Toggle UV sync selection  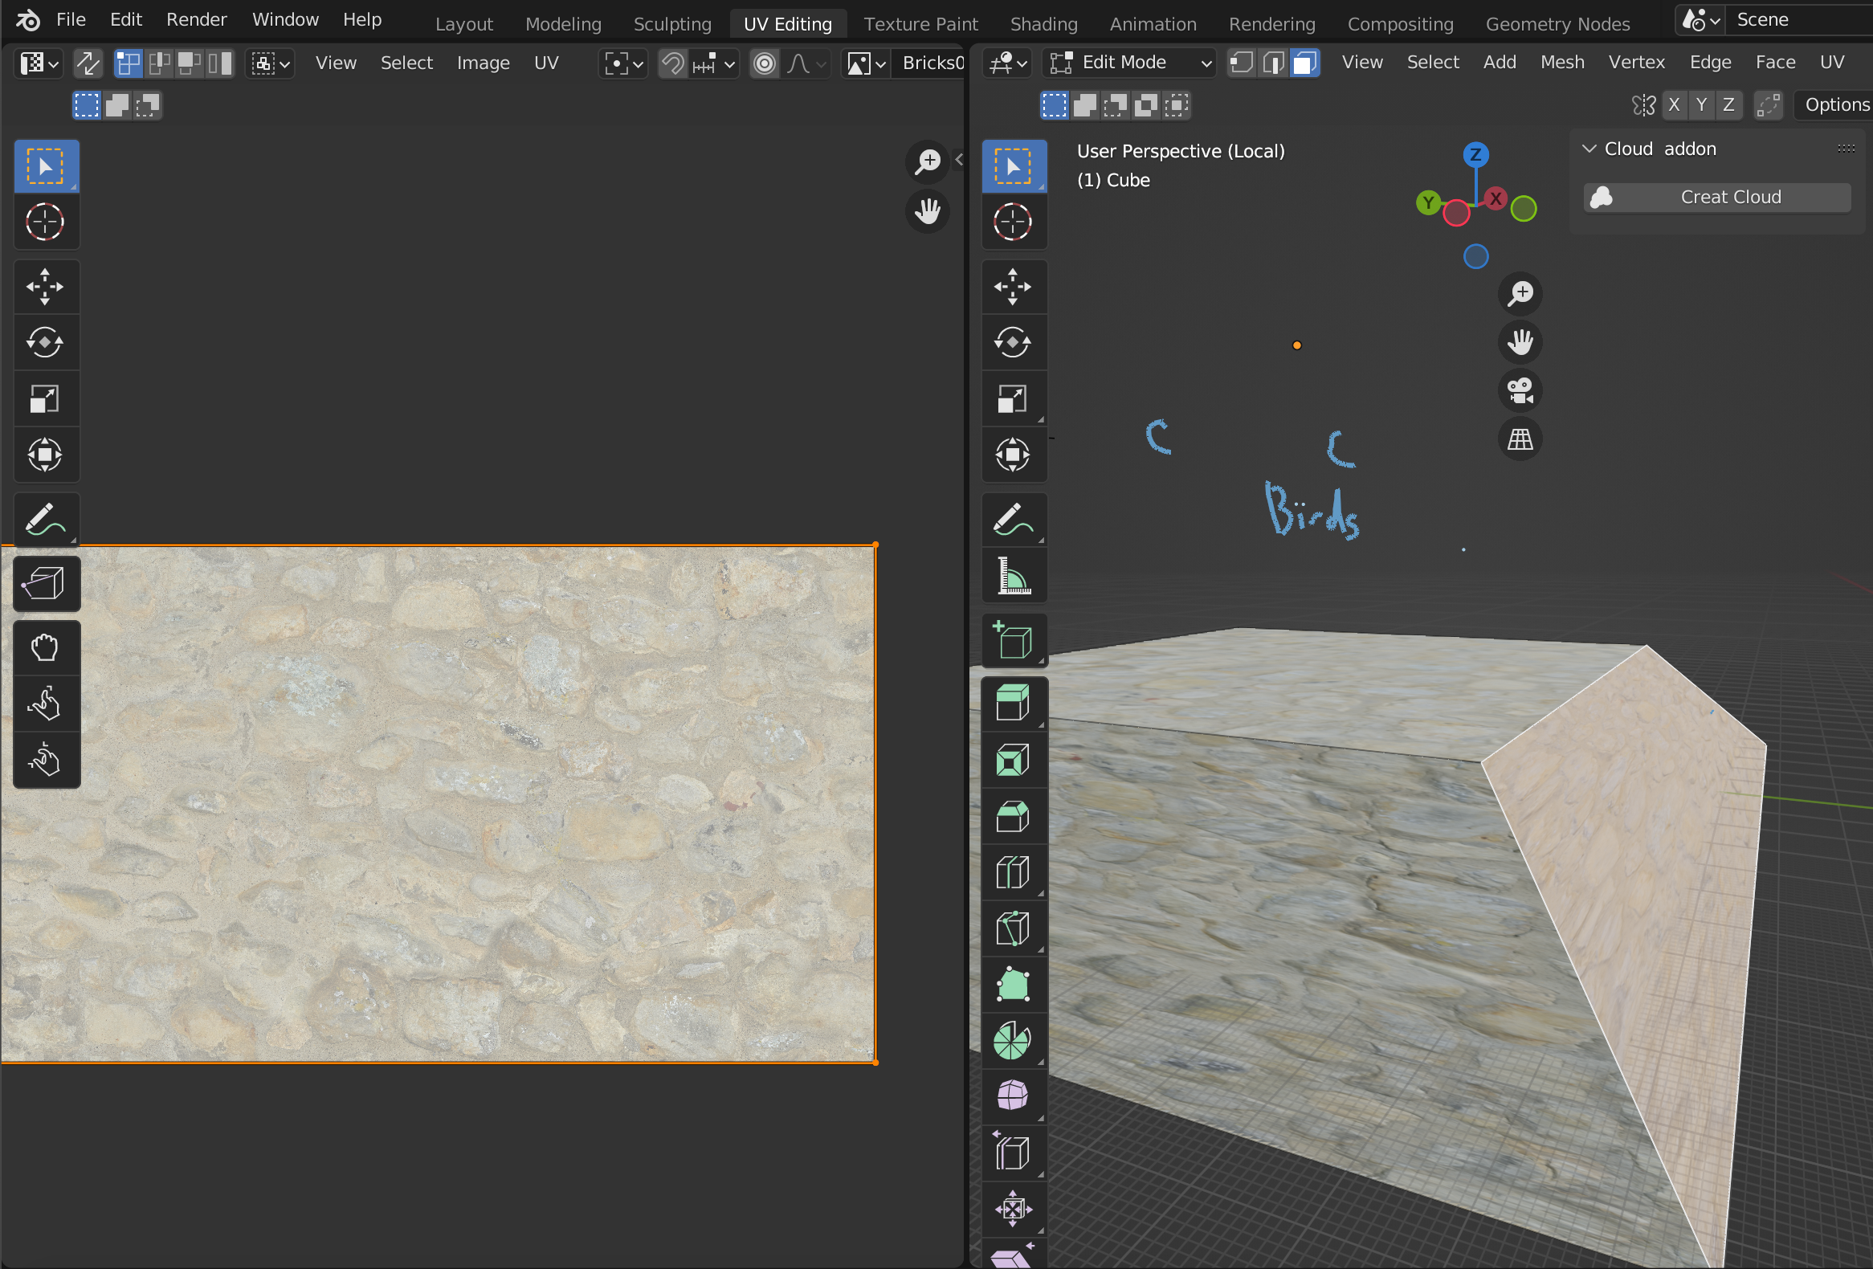tap(87, 63)
